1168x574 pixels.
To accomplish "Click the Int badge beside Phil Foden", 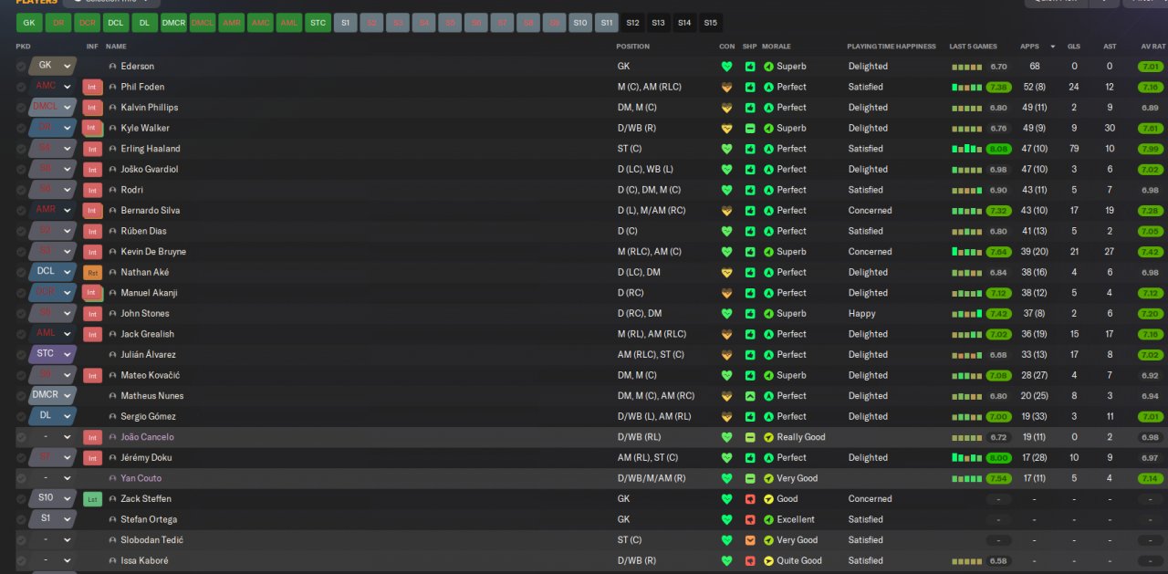I will tap(92, 87).
